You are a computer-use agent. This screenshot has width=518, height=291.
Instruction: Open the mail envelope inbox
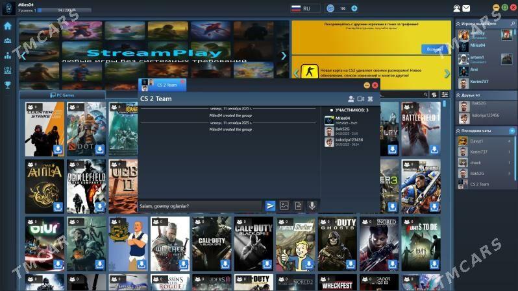pyautogui.click(x=466, y=8)
